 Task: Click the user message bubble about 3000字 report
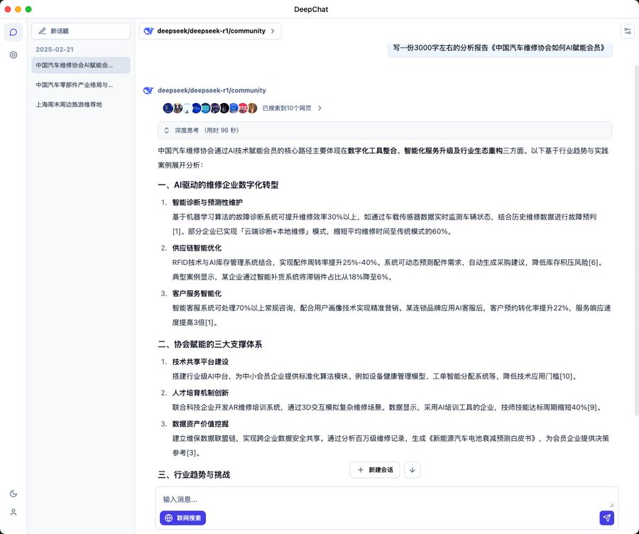tap(500, 48)
